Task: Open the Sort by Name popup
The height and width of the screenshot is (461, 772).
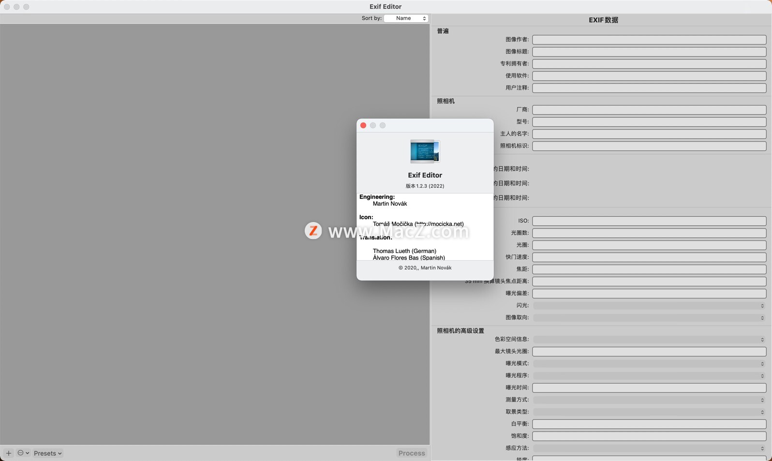Action: 406,18
